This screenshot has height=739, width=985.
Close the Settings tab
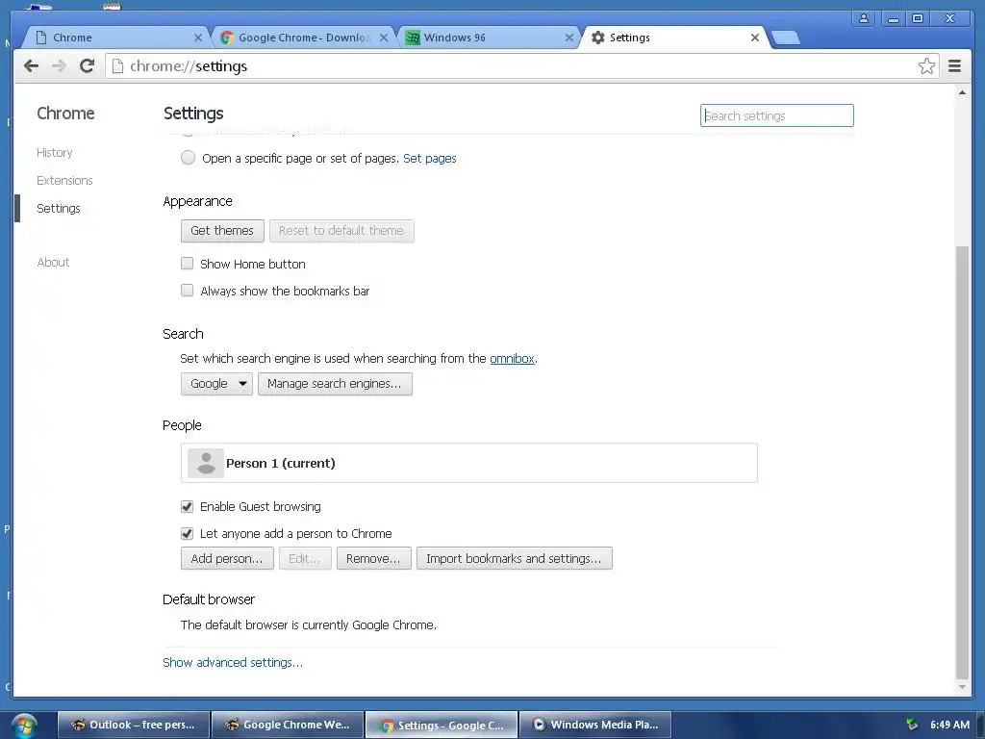tap(755, 38)
